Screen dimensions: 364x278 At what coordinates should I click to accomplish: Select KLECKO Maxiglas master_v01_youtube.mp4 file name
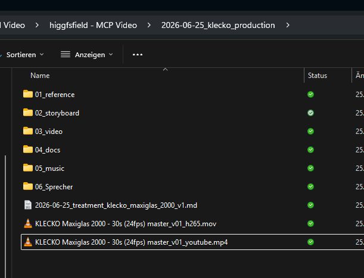click(131, 242)
